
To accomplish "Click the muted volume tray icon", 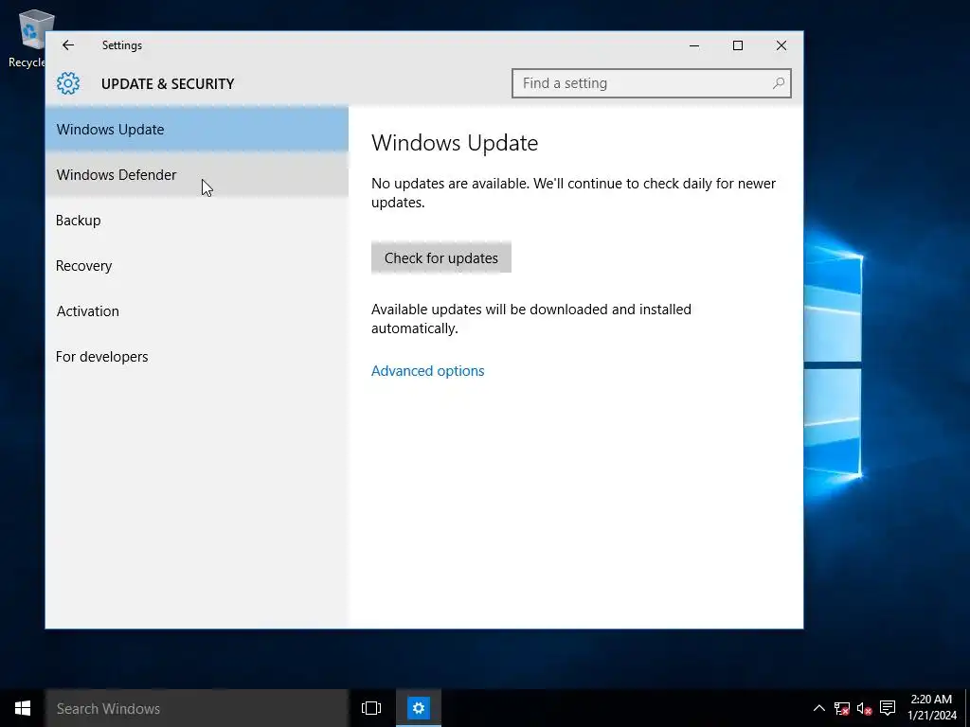I will coord(864,708).
